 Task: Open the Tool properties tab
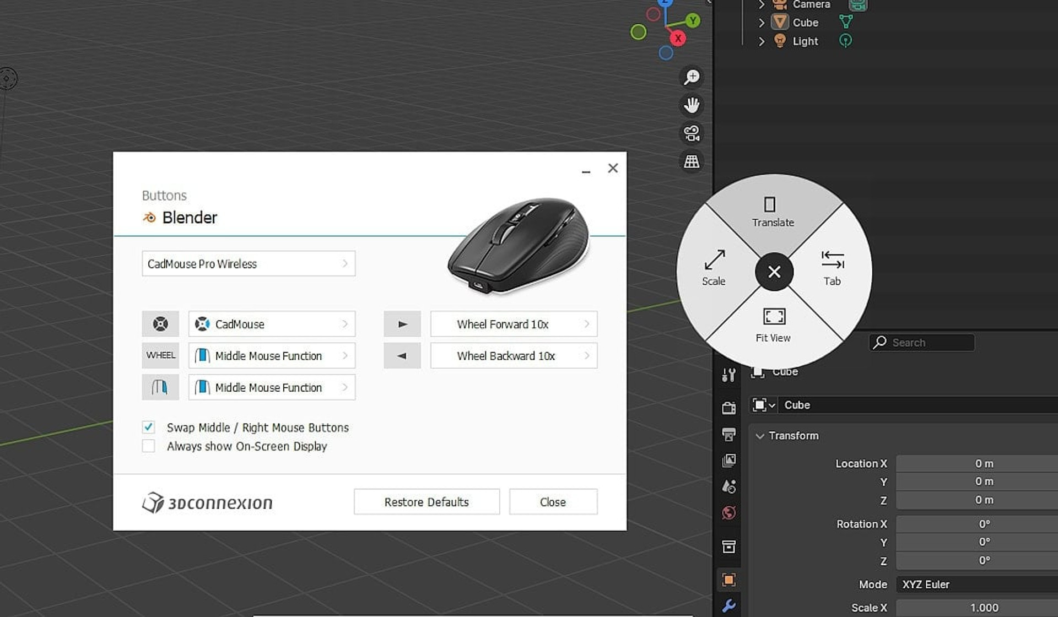[728, 375]
